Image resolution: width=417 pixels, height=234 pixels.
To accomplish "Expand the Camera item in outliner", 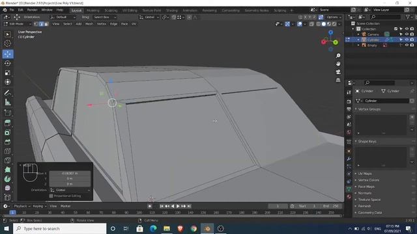I will 358,34.
